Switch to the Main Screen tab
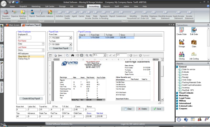Screen dimensions: 210x127 tap(13, 25)
